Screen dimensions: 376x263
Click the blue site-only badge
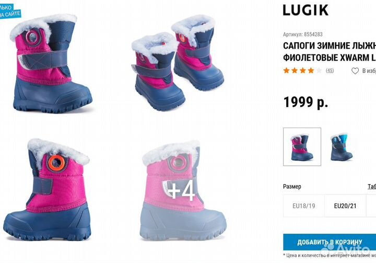point(10,10)
